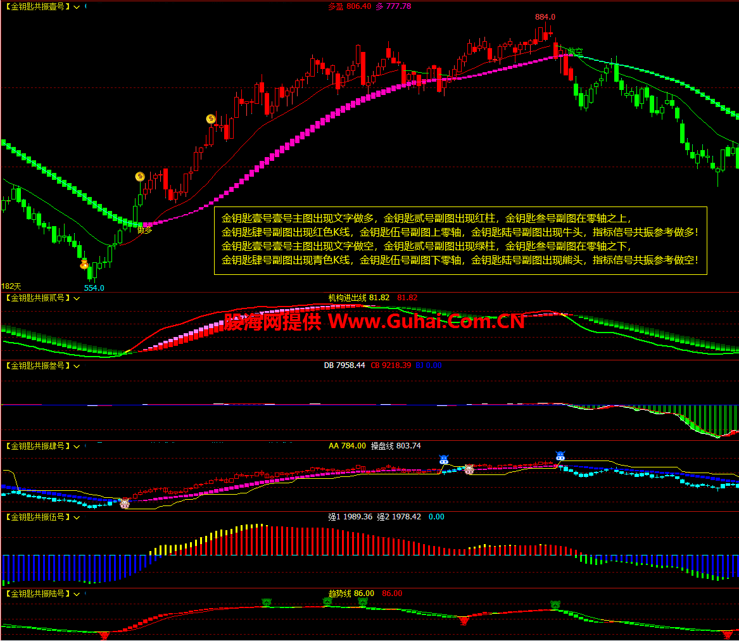Image resolution: width=739 pixels, height=641 pixels.
Task: Open the chevron next to 金钥匙共振伍号
Action: tap(77, 517)
